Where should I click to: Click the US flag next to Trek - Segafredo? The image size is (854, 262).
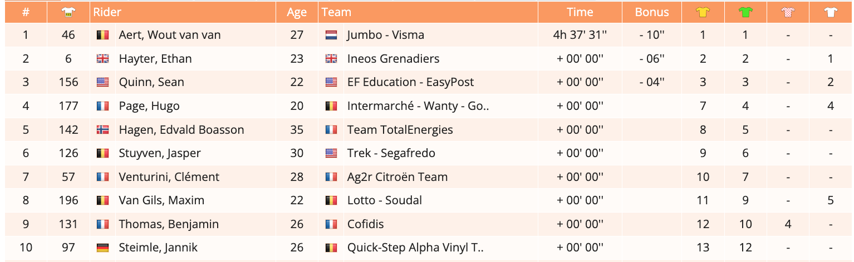point(331,153)
